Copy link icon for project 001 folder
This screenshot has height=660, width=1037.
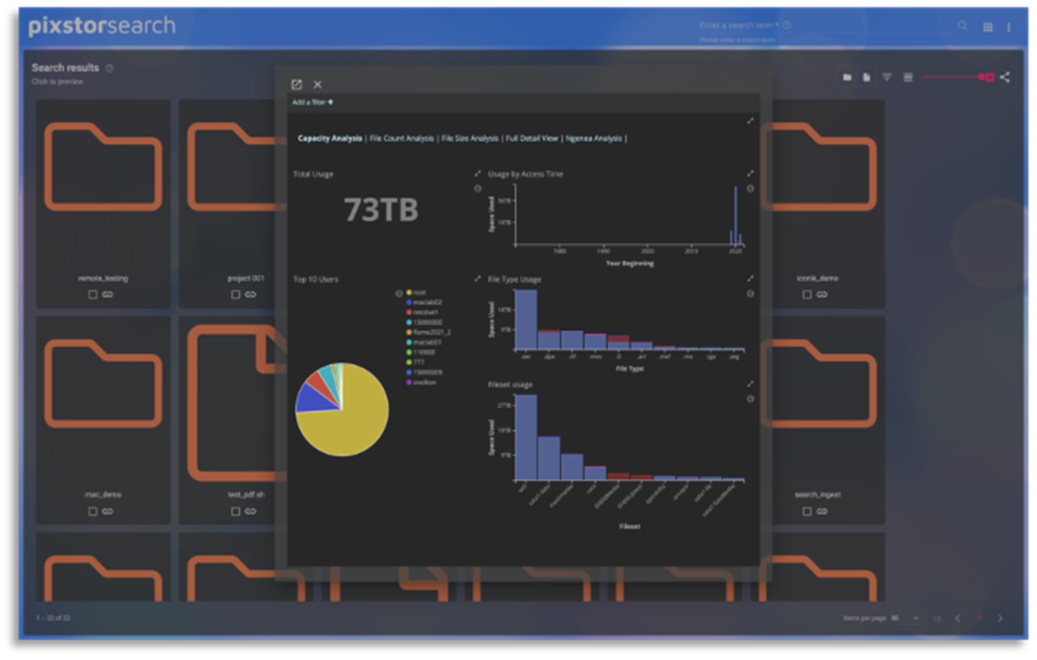tap(250, 294)
